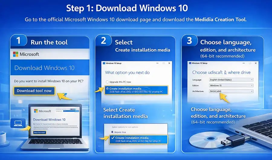Close the 'Choose udiscaft' setup window
Image resolution: width=272 pixels, height=160 pixels.
(x=256, y=63)
